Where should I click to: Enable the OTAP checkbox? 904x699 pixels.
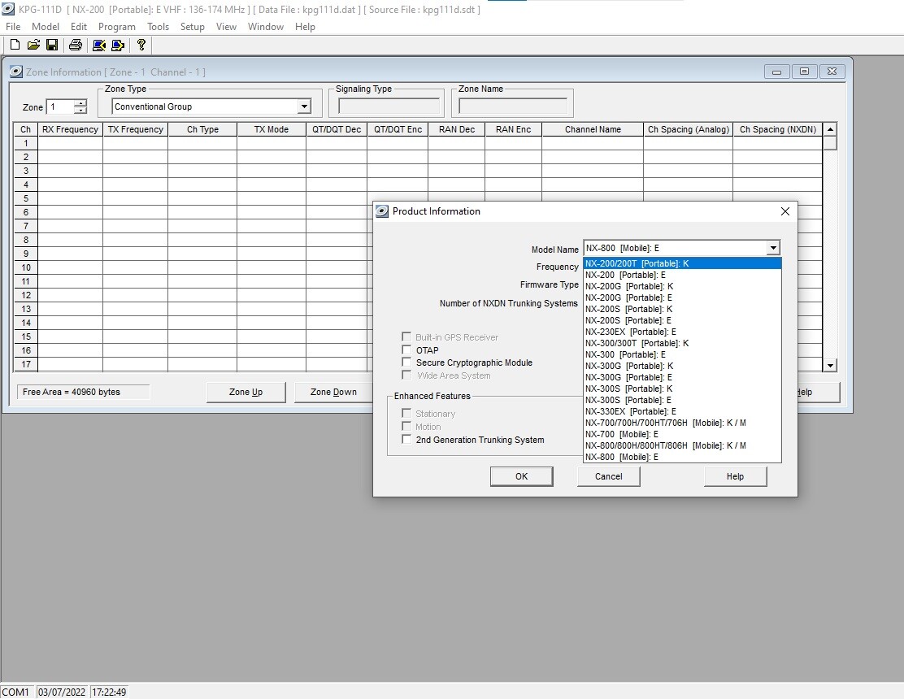pyautogui.click(x=406, y=350)
